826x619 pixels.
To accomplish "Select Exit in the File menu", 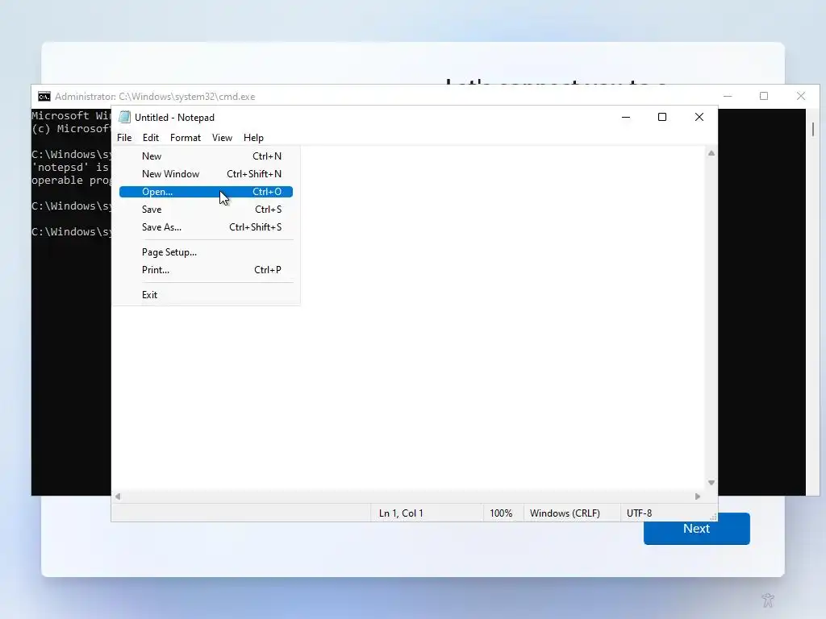I will pyautogui.click(x=206, y=295).
